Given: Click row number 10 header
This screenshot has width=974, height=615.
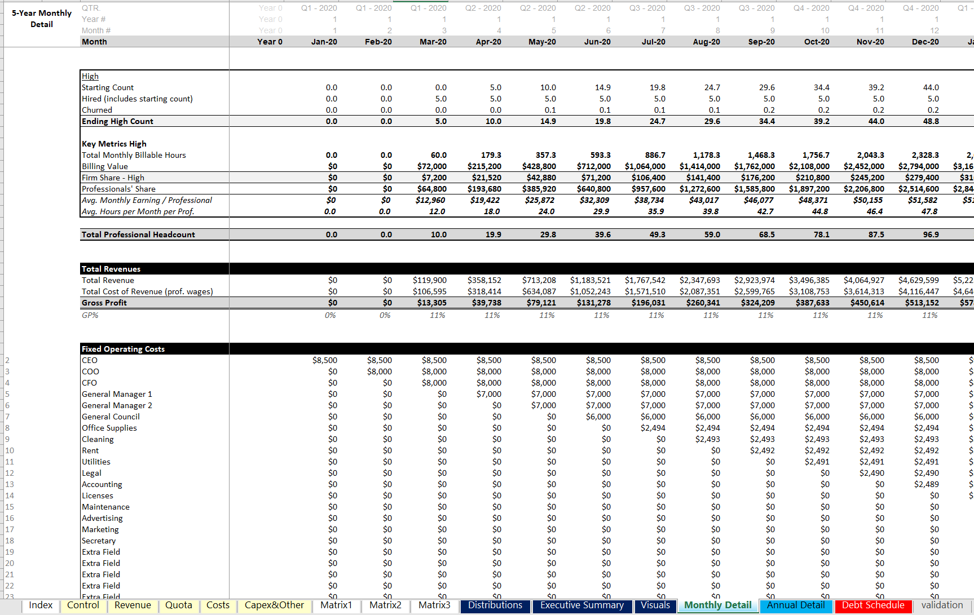Looking at the screenshot, I should pos(10,450).
